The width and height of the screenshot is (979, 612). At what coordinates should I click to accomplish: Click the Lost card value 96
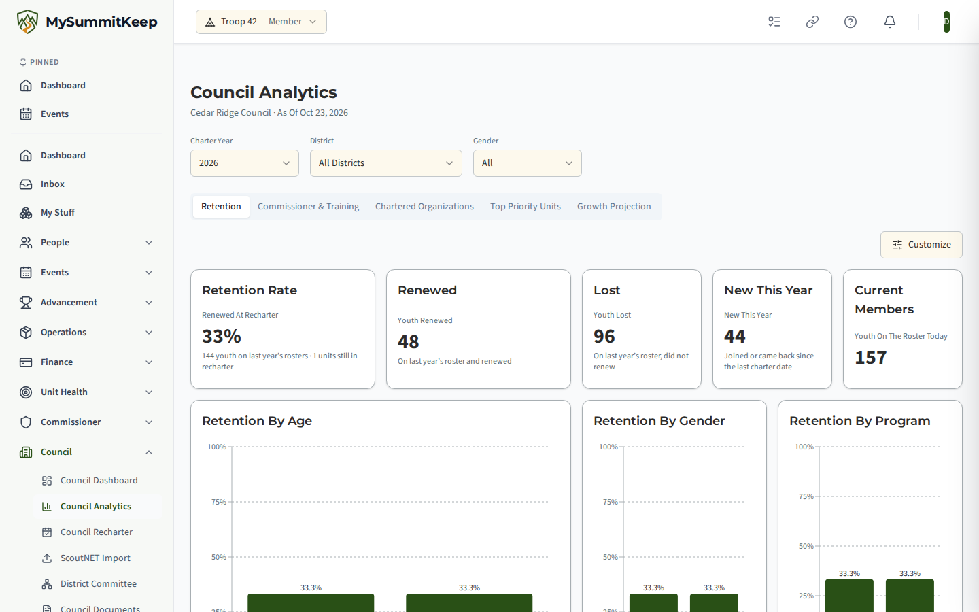[x=604, y=337]
